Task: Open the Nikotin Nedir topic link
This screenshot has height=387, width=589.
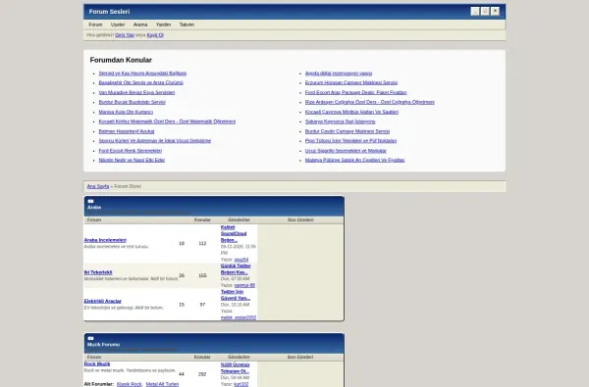Action: click(132, 160)
